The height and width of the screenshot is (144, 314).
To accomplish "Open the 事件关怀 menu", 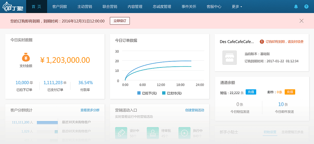I will click(189, 7).
